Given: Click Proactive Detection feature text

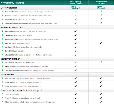Looking at the screenshot, I should 28,16.
